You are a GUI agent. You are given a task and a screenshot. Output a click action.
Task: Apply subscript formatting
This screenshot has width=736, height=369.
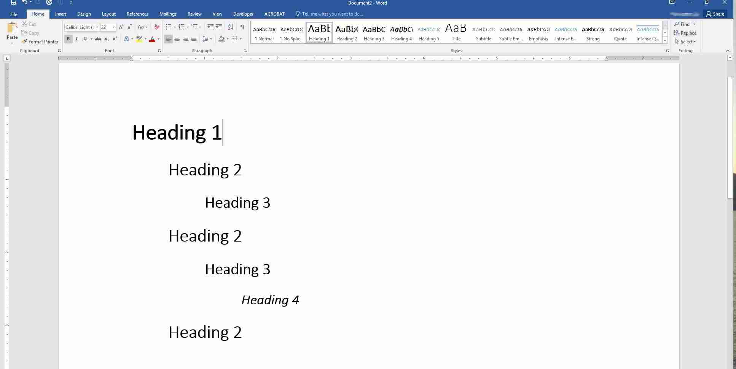(107, 39)
